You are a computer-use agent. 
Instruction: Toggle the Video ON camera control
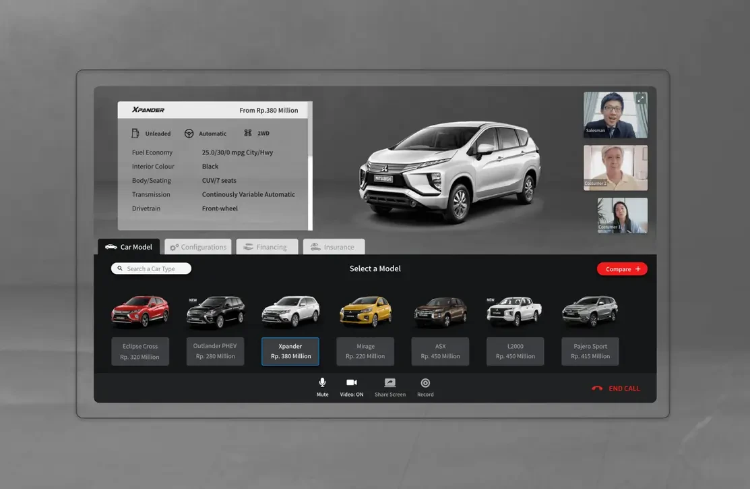352,387
